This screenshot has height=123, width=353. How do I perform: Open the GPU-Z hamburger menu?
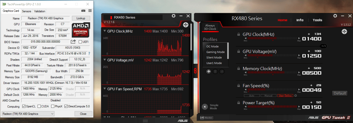(89, 11)
